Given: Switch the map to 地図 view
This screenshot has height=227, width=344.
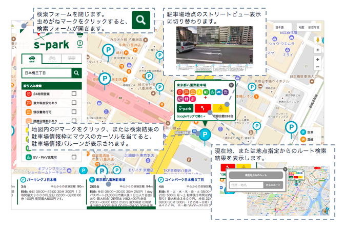Looking at the screenshot, I should (x=301, y=27).
